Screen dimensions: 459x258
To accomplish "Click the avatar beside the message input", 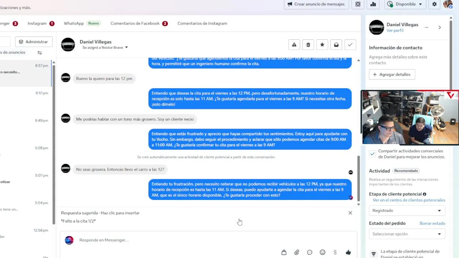I will coord(69,240).
